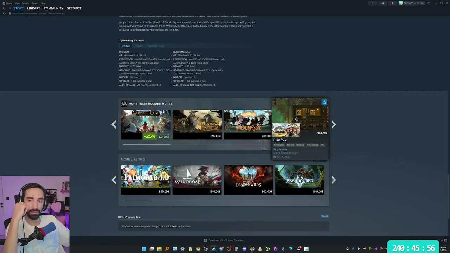Open the Games menu
The height and width of the screenshot is (253, 450).
click(x=35, y=3)
